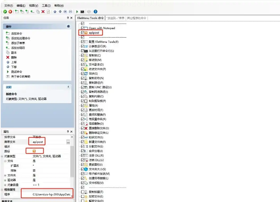Collapse the 文件 property node
The image size is (280, 202).
pyautogui.click(x=5, y=161)
